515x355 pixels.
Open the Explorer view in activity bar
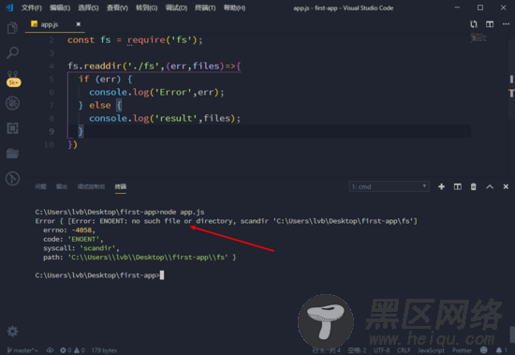12,28
